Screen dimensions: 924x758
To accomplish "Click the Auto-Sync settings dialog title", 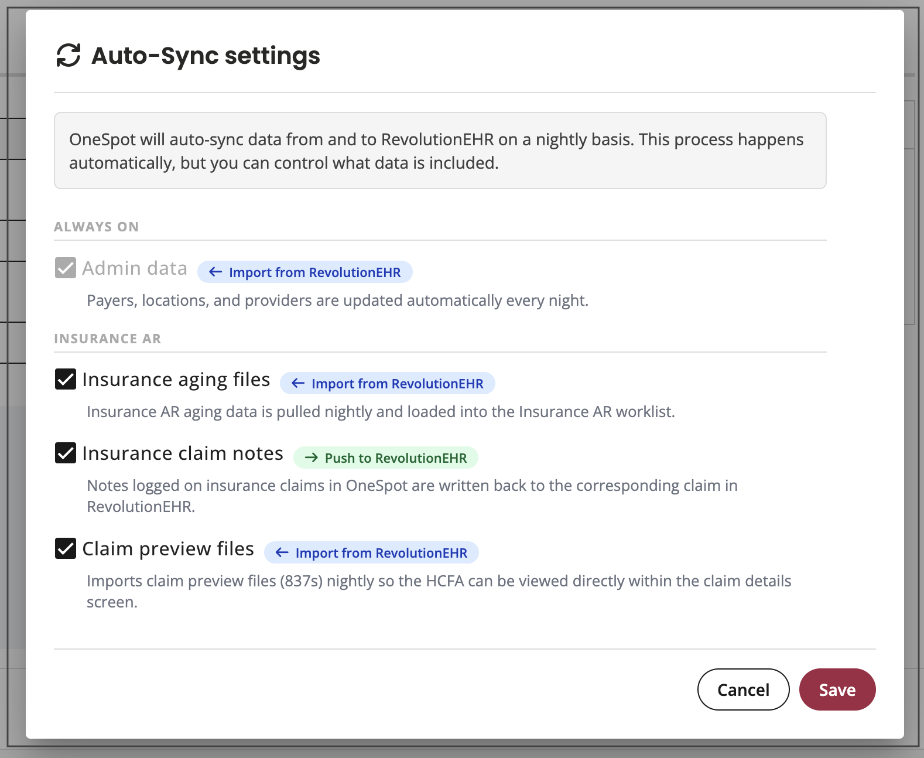I will pos(206,56).
